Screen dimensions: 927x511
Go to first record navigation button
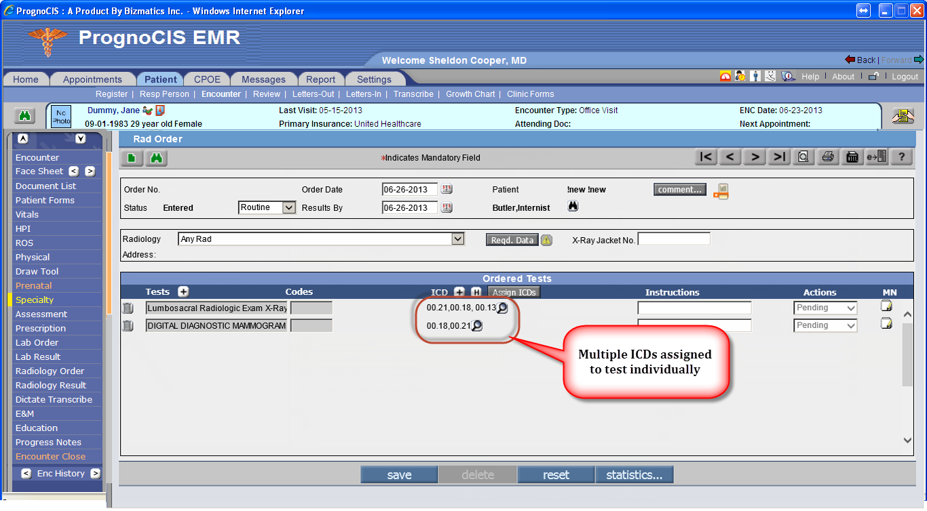(706, 157)
